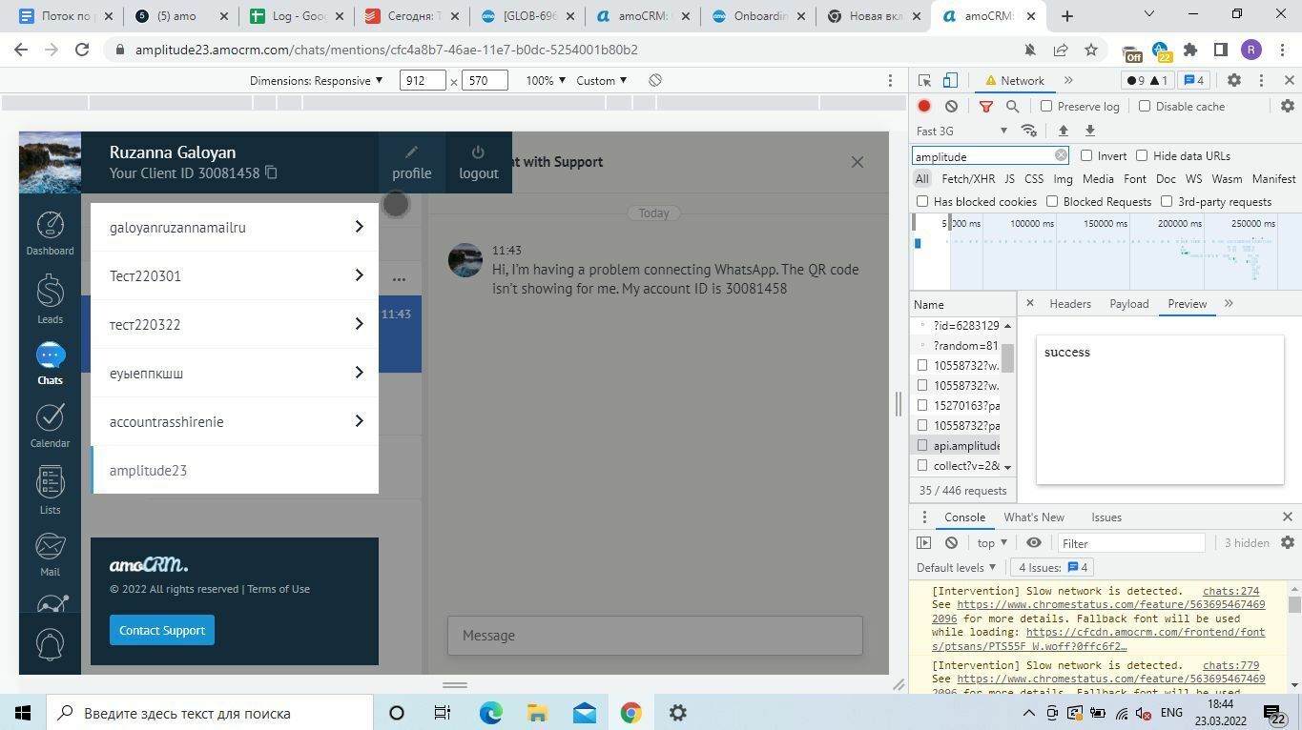Viewport: 1302px width, 730px height.
Task: Open the Dimensions Responsive dropdown
Action: tap(316, 81)
